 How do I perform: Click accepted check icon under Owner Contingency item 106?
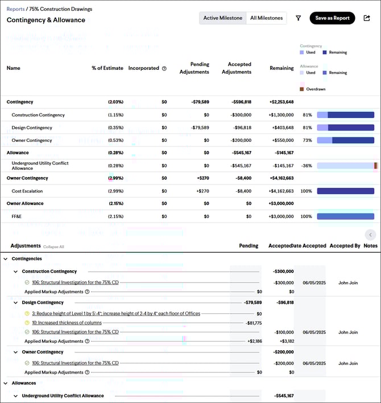[x=27, y=363]
